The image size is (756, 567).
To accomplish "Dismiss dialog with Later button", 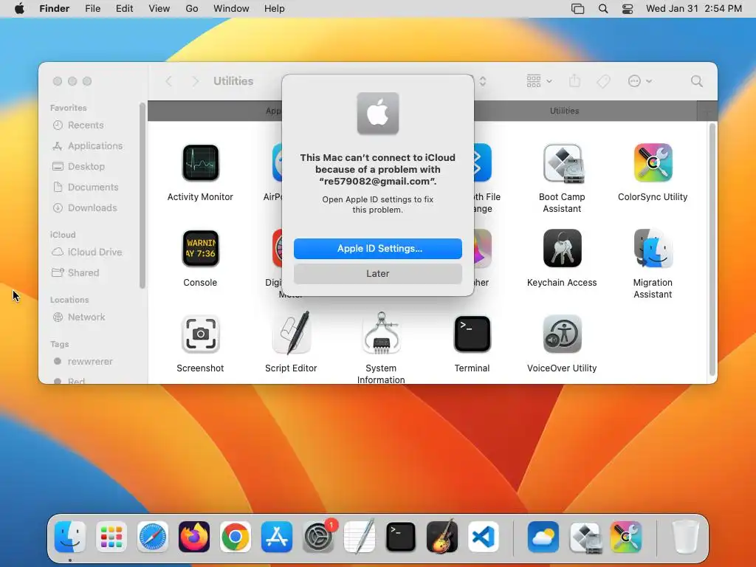I will 378,273.
